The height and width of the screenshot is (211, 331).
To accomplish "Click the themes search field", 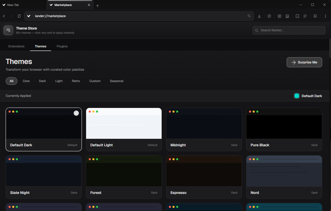I will tap(289, 30).
